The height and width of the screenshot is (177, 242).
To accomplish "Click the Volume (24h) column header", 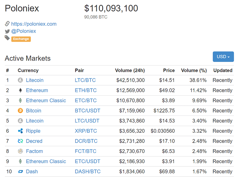I will click(x=130, y=71).
